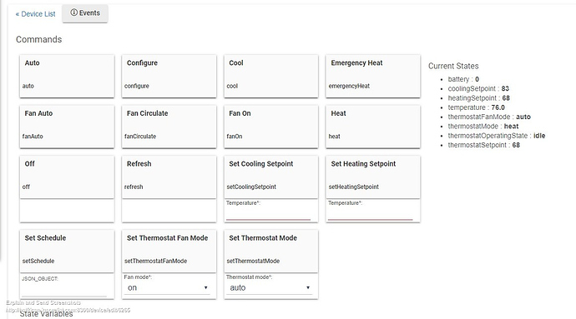This screenshot has height=319, width=576.
Task: Activate the Cool command tile
Action: click(x=271, y=77)
